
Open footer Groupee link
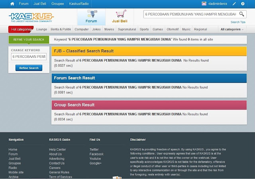[x=15, y=163]
